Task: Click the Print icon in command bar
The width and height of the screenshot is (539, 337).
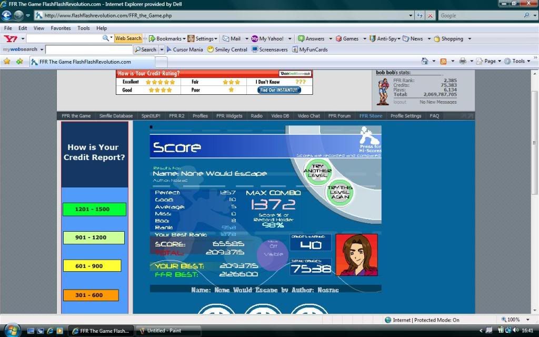Action: pos(462,61)
